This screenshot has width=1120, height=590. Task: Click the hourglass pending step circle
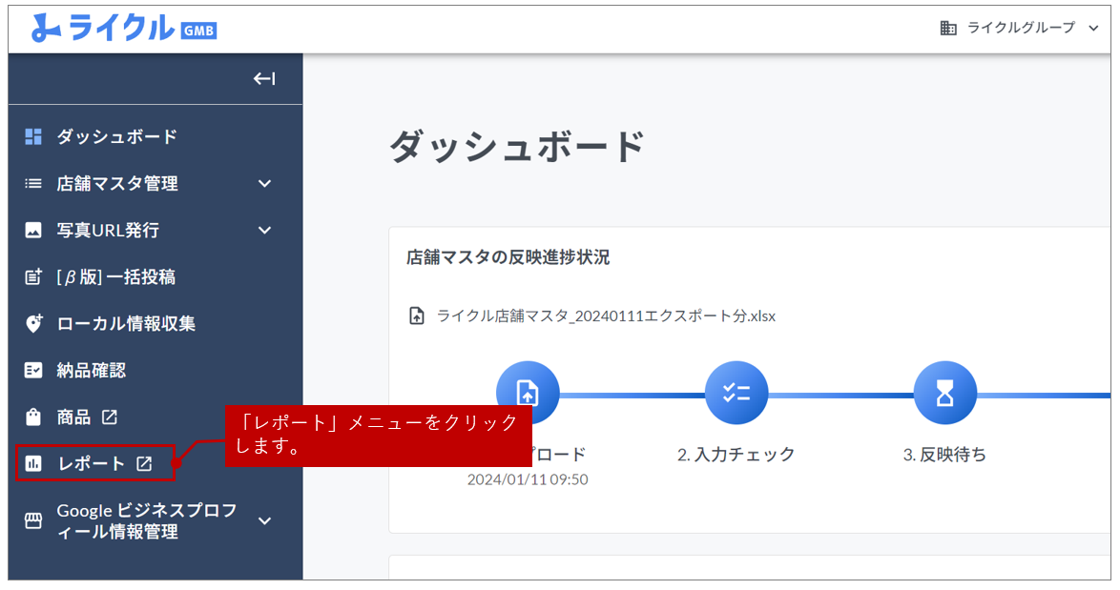[945, 393]
